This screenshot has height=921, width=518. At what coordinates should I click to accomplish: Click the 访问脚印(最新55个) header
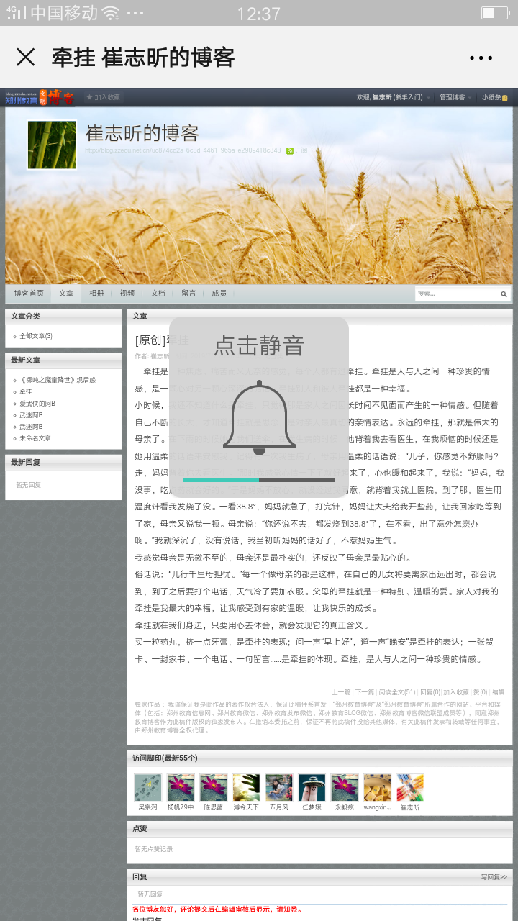click(319, 758)
